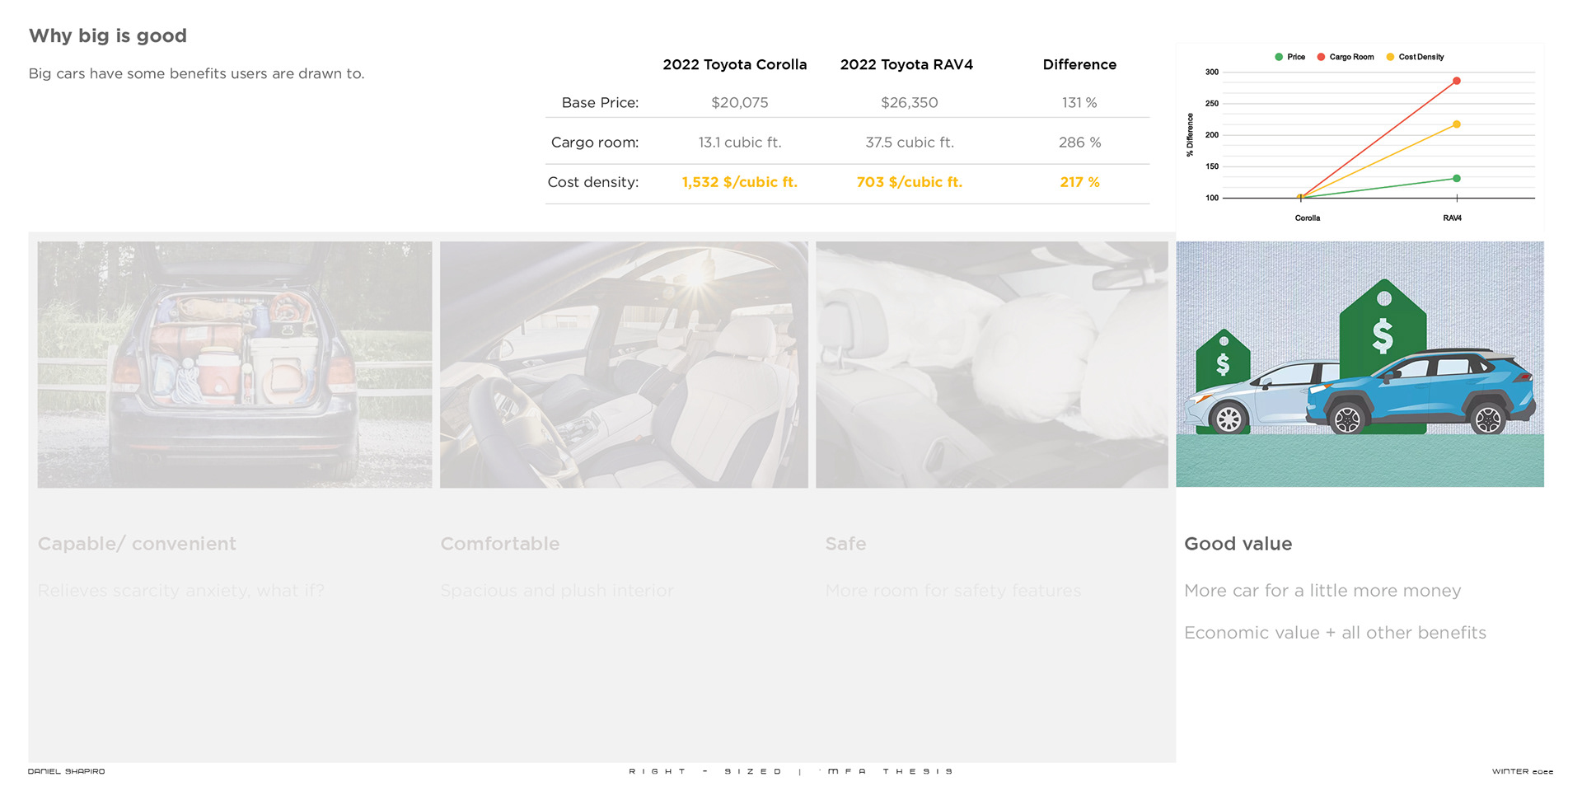This screenshot has width=1582, height=791.
Task: Select the red Cargo Room data point at RAV4
Action: pos(1457,81)
